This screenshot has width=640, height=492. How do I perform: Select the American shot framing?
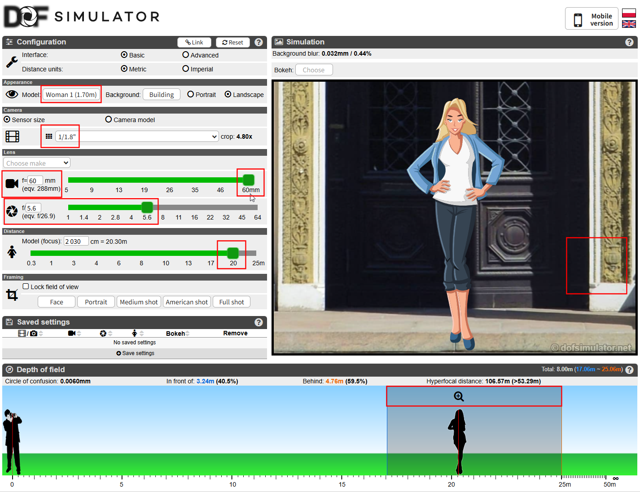tap(187, 302)
